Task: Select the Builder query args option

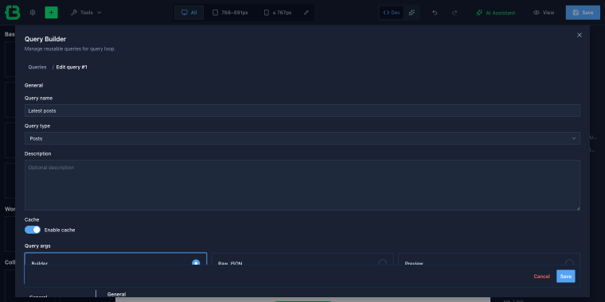Action: tap(115, 259)
